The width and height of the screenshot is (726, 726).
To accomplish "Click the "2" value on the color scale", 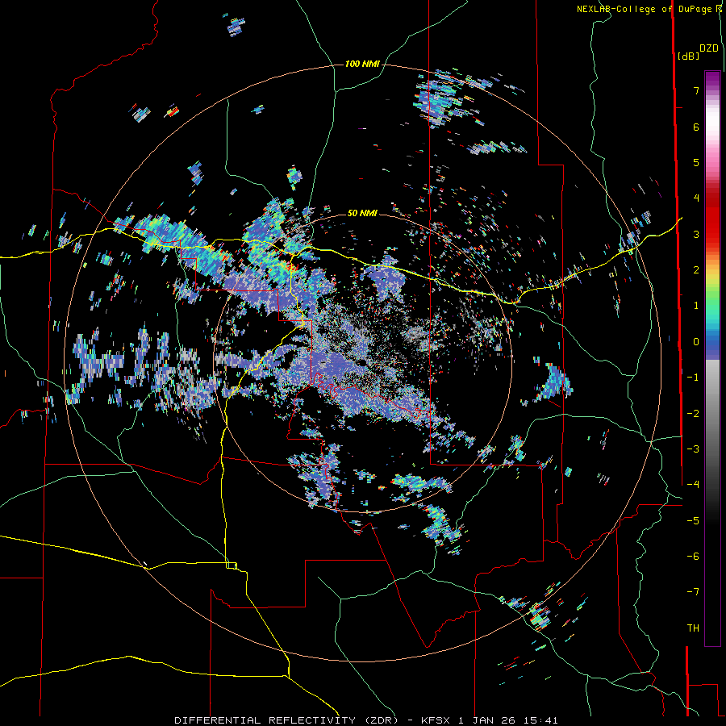I will tap(696, 270).
